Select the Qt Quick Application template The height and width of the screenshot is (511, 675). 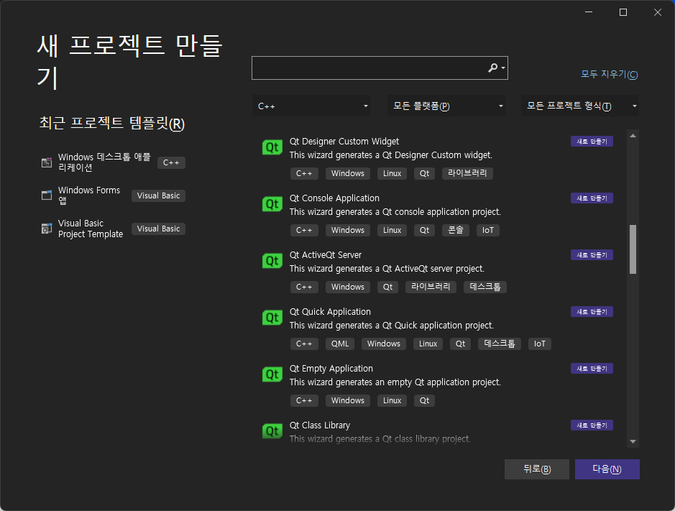439,328
